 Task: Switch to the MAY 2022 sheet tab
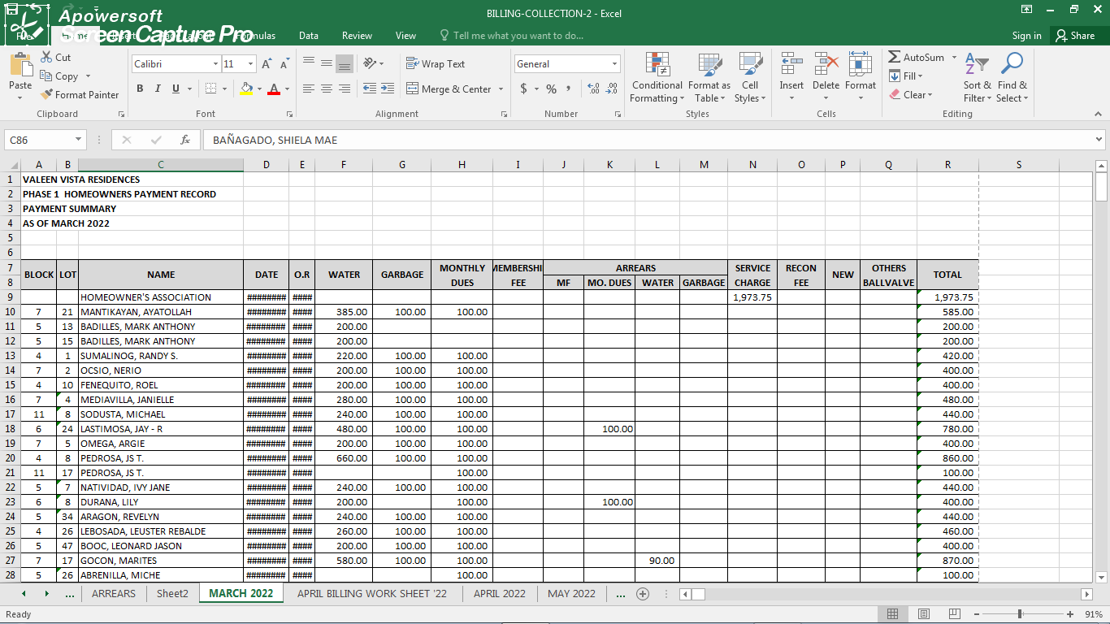pos(571,593)
